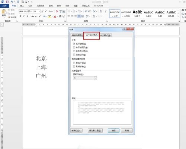Viewport: 186px width, 149px height.
Task: Expand the styles gallery More arrow
Action: point(178,16)
